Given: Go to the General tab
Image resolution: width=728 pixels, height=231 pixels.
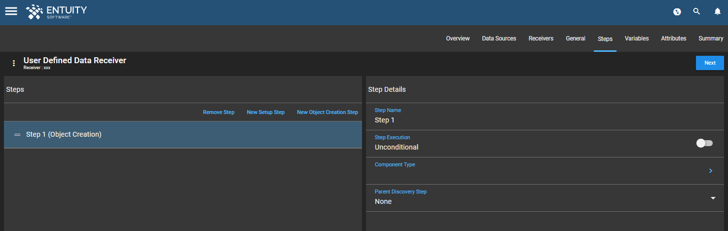Looking at the screenshot, I should pos(576,38).
